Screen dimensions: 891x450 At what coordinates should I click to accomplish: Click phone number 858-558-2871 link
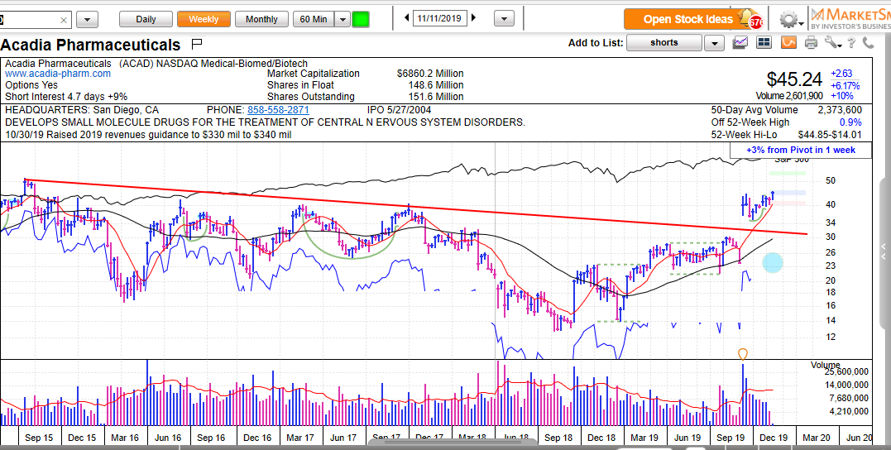279,110
